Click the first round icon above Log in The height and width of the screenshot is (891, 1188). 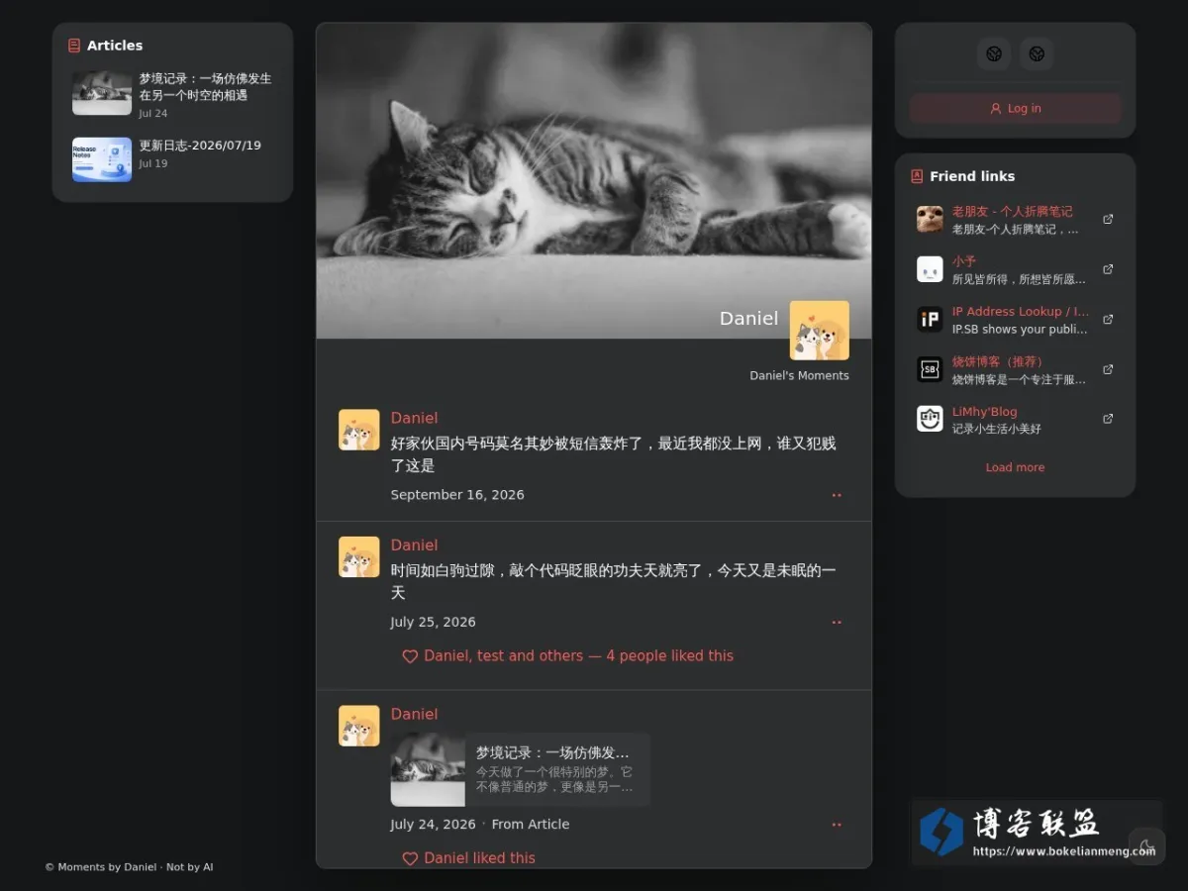tap(993, 53)
